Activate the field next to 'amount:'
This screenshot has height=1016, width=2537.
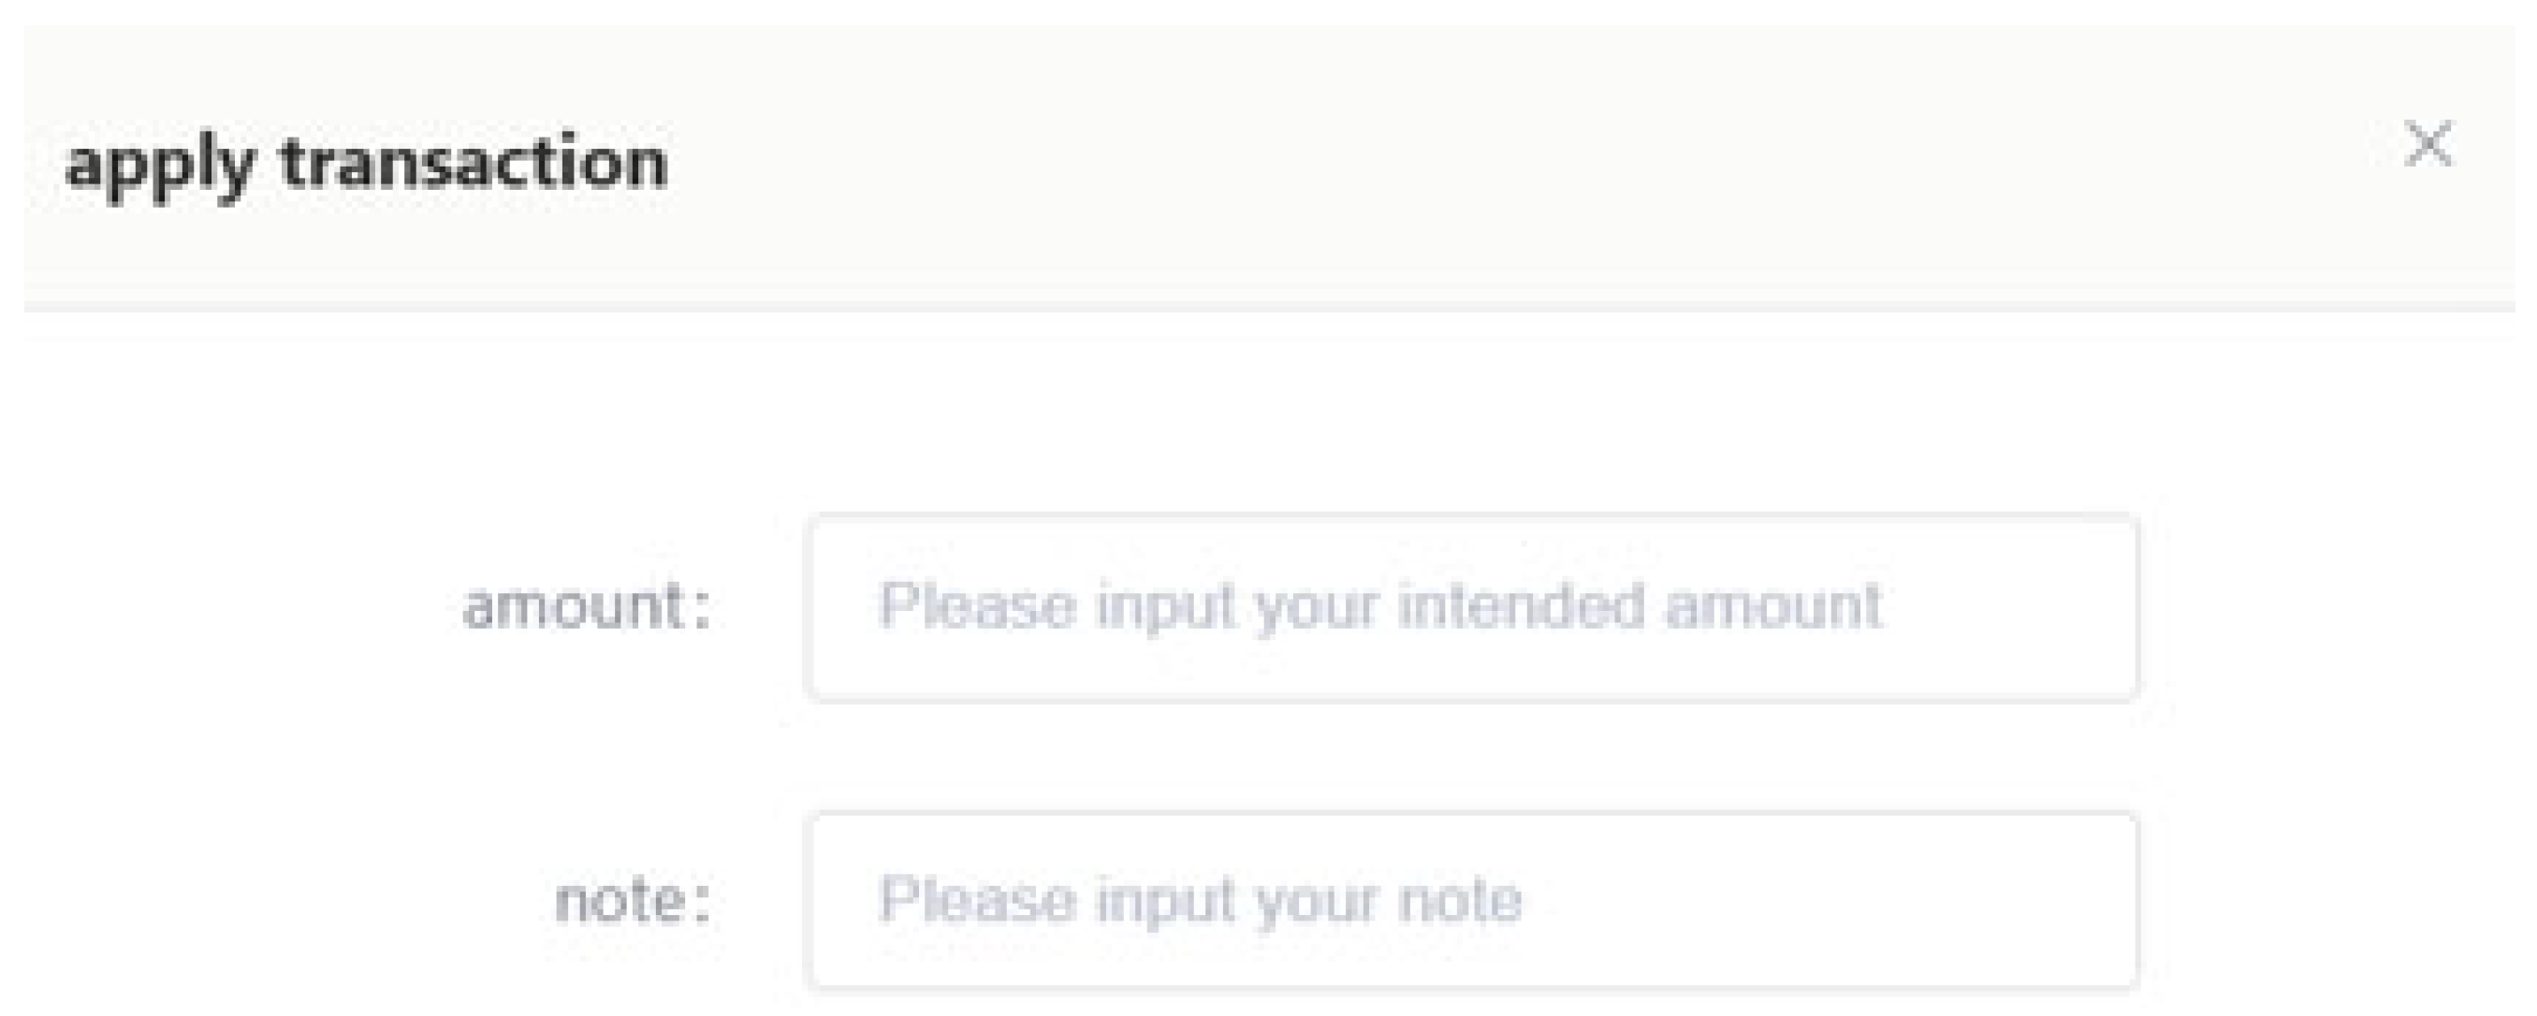coord(1471,607)
